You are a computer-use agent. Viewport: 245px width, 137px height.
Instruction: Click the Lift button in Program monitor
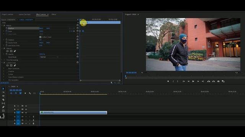209,81
